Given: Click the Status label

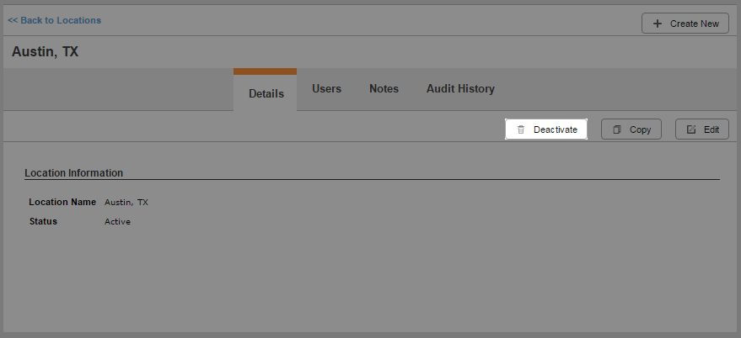Looking at the screenshot, I should pos(43,222).
